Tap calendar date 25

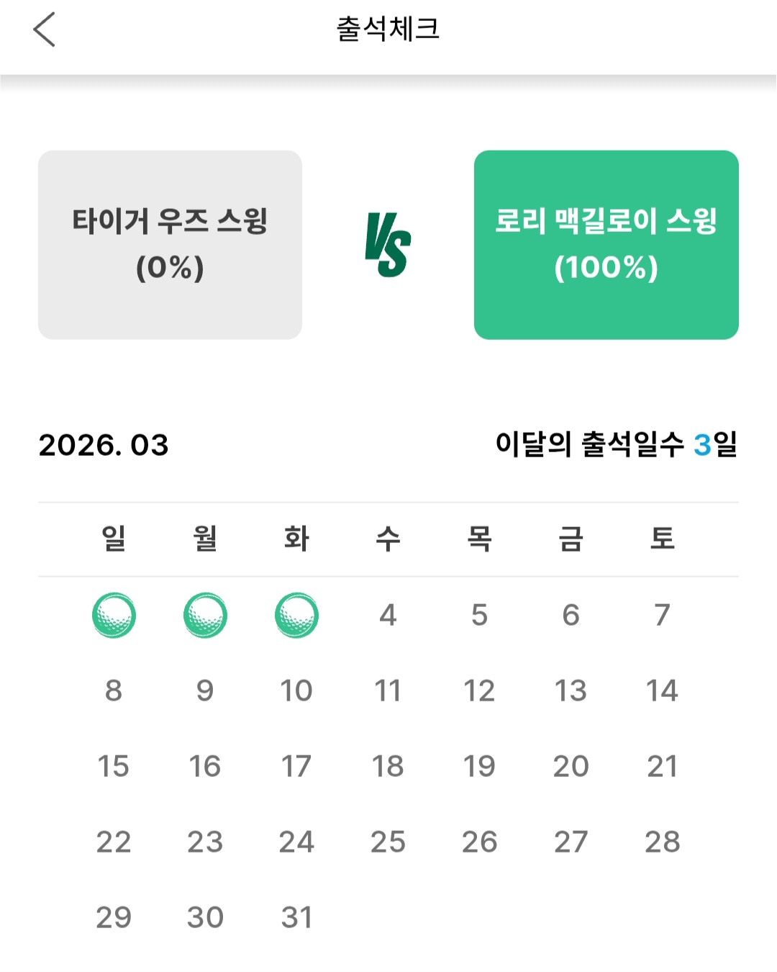coord(388,842)
